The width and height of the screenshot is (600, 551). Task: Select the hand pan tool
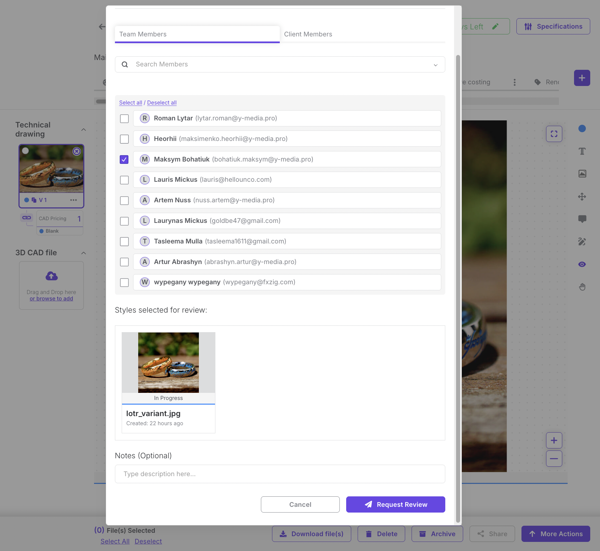[x=582, y=287]
